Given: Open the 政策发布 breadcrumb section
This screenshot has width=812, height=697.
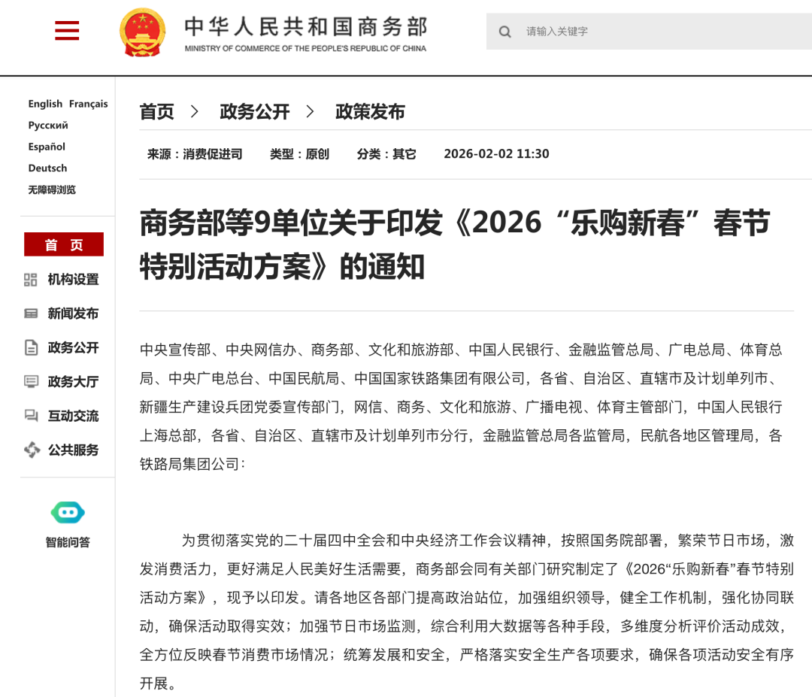Looking at the screenshot, I should click(x=369, y=111).
